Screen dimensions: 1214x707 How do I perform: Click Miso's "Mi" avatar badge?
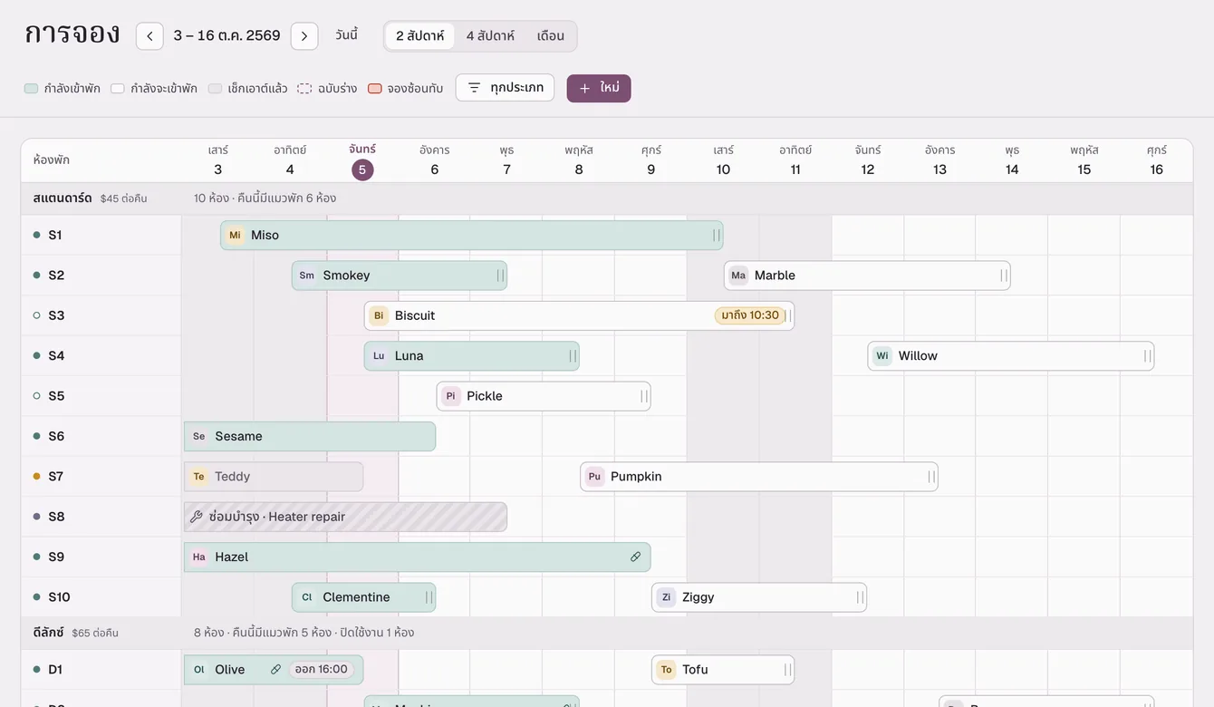coord(235,236)
